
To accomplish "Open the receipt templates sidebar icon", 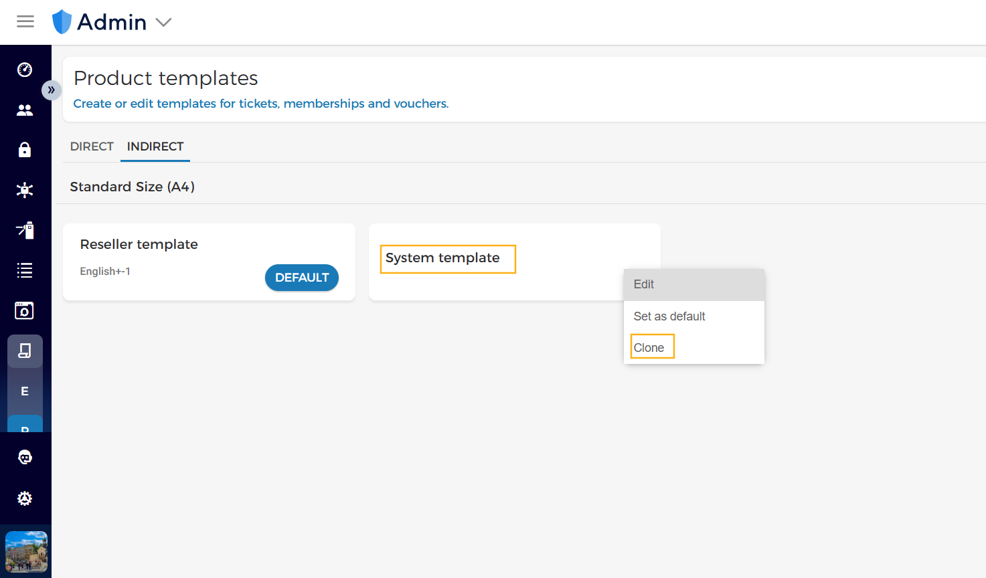I will coord(25,351).
